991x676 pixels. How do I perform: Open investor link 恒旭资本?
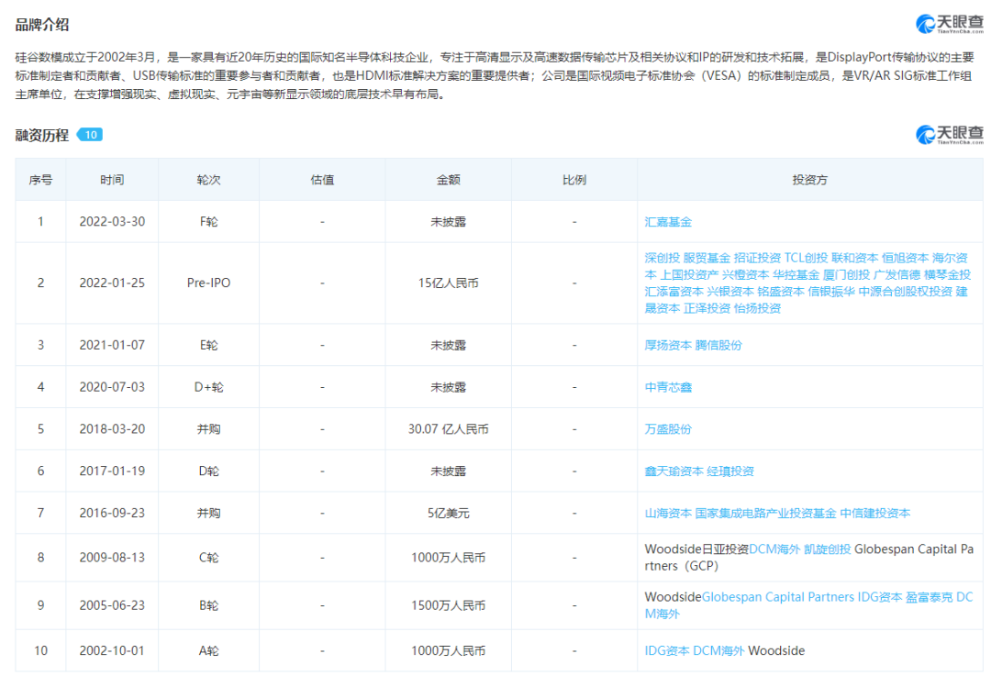(906, 258)
